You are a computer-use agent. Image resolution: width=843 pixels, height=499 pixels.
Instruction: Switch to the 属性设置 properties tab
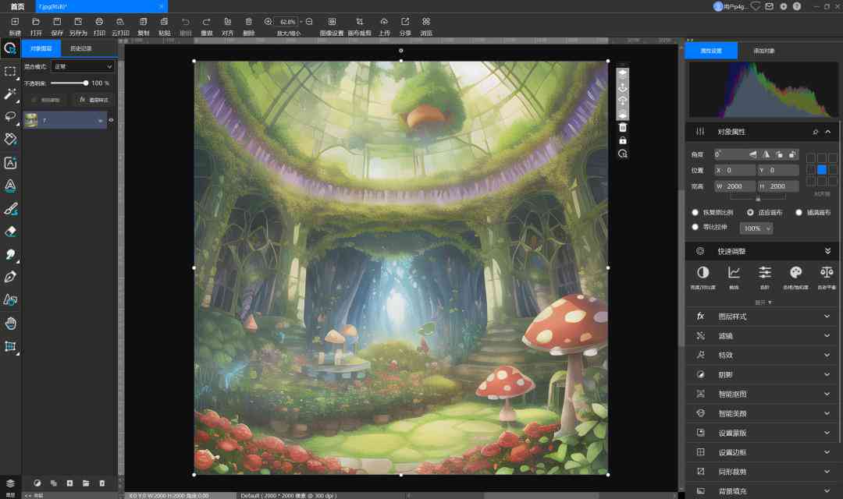[x=711, y=51]
